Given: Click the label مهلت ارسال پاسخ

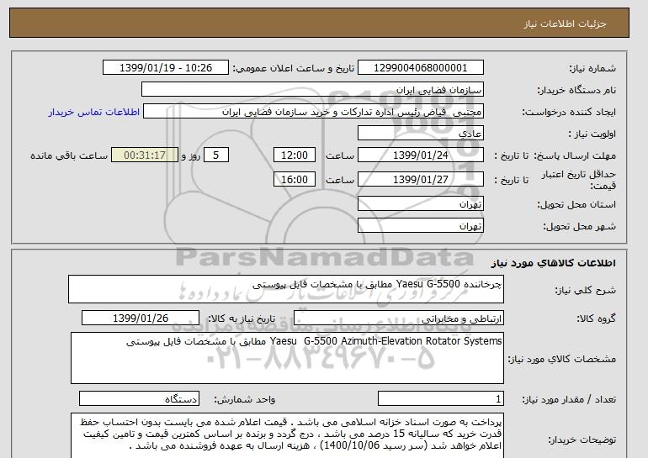Looking at the screenshot, I should (x=576, y=155).
